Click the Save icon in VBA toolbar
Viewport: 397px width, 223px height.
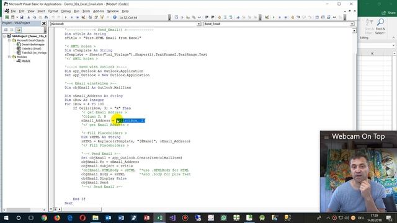coord(22,17)
